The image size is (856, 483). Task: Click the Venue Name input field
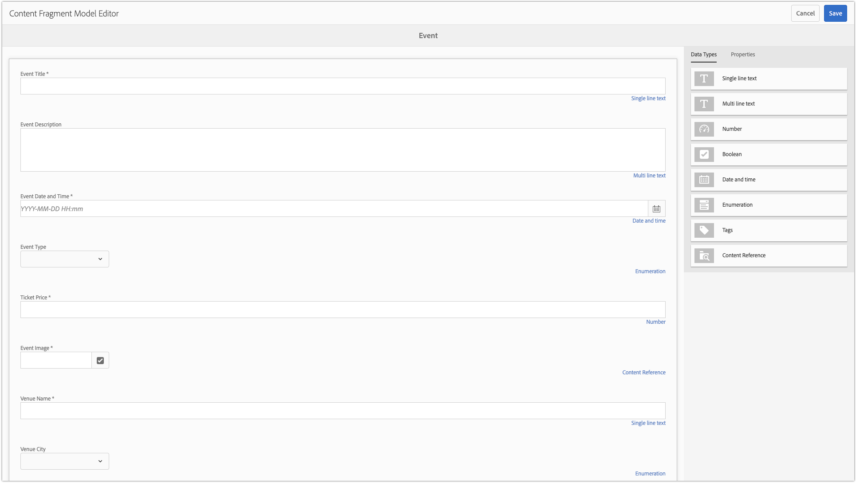point(343,411)
